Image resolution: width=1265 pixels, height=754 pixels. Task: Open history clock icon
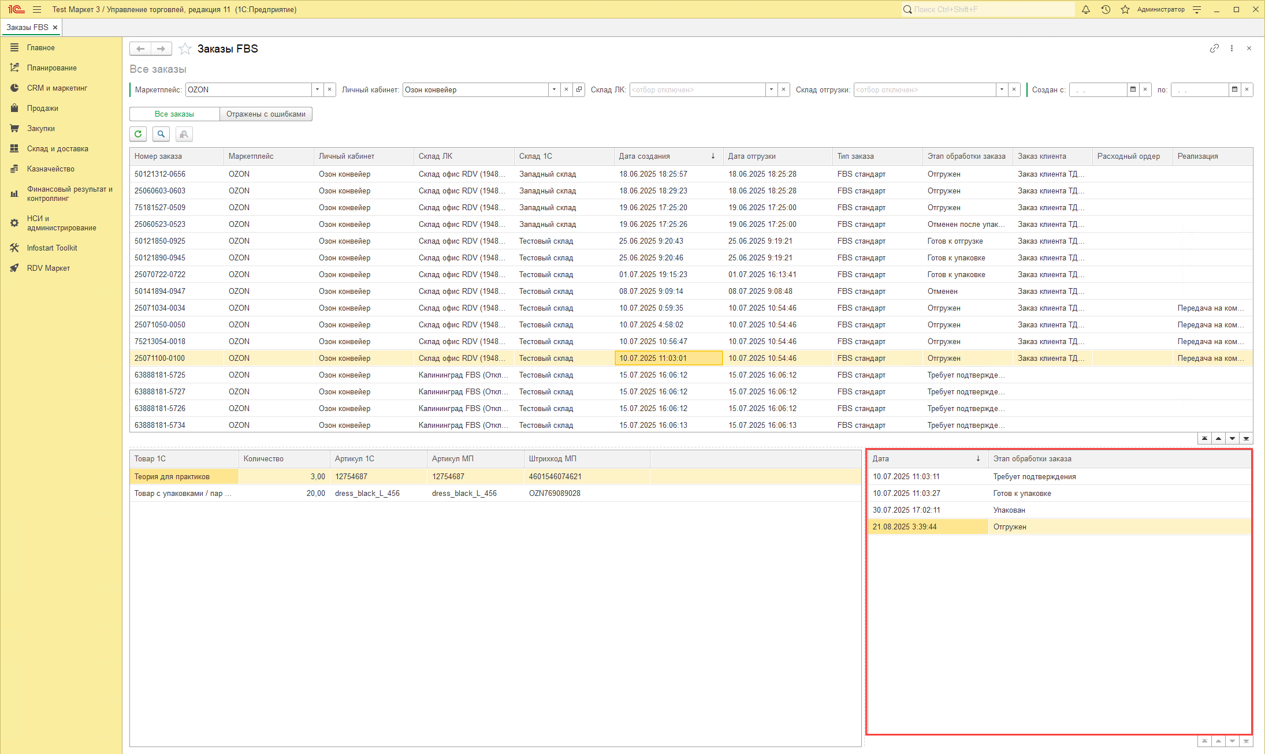tap(1106, 9)
